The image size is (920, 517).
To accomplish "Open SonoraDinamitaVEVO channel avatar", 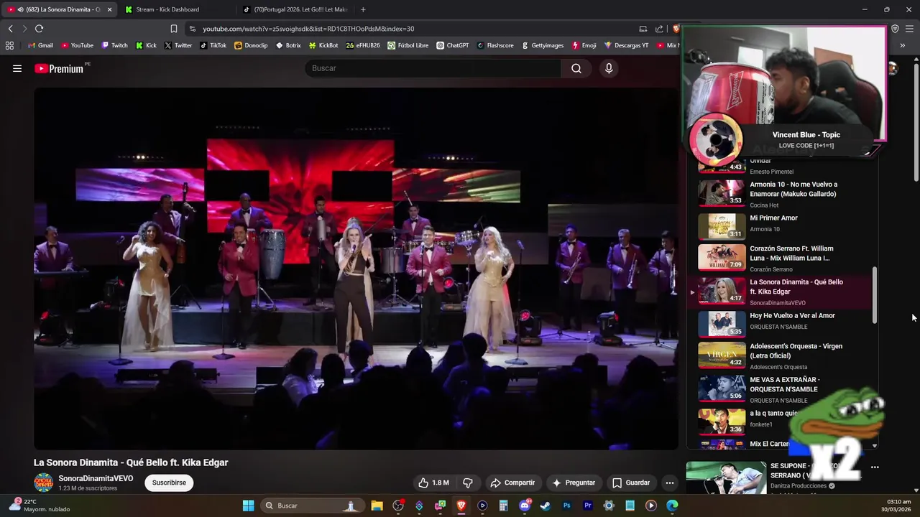I will 44,483.
